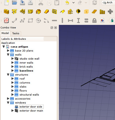The image size is (115, 120).
Task: Click the Arch Section Plane icon
Action: (78, 12)
